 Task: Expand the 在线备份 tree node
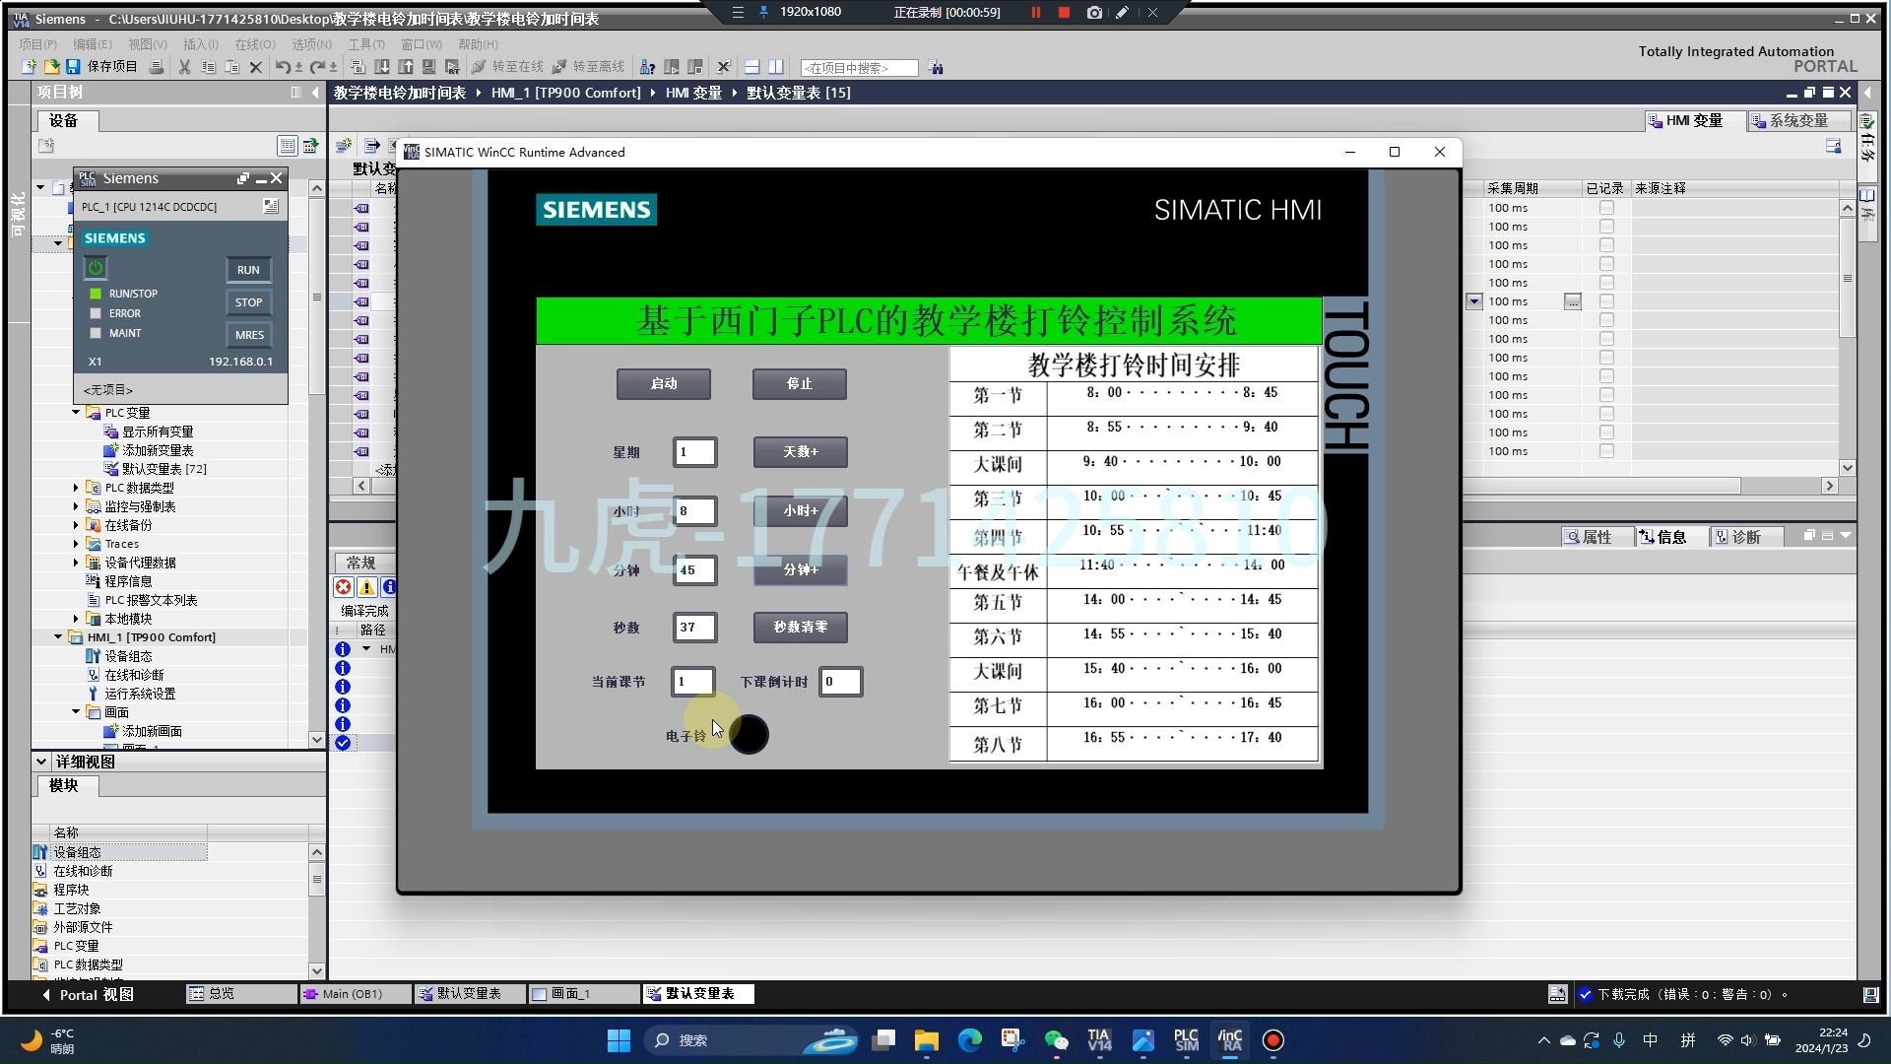click(x=76, y=525)
